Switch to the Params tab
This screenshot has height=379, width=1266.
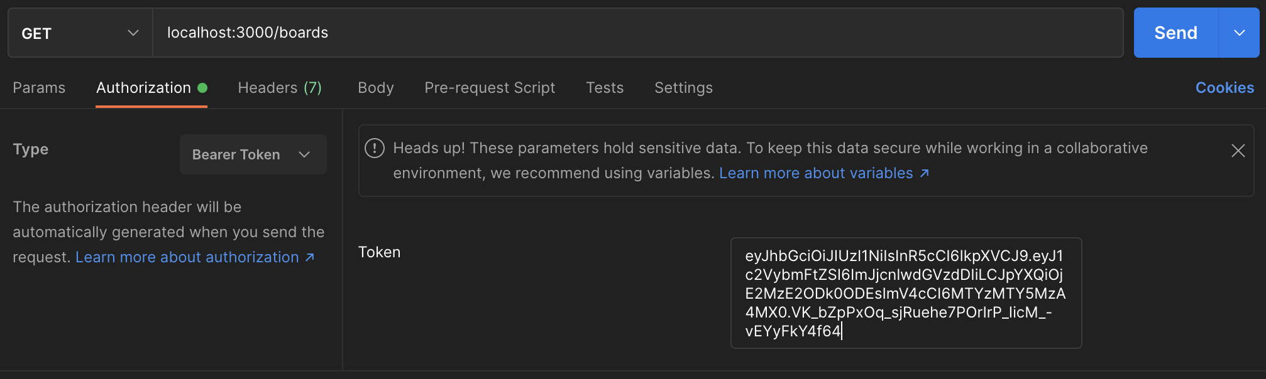coord(39,88)
